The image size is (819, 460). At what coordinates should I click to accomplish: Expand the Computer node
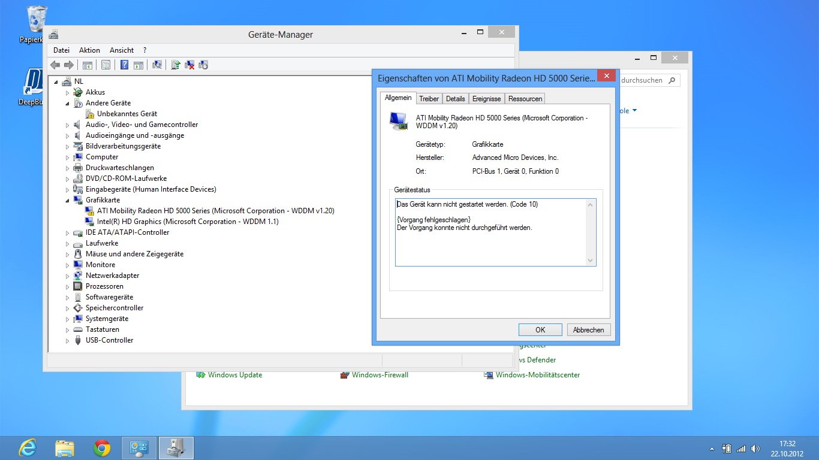tap(68, 157)
